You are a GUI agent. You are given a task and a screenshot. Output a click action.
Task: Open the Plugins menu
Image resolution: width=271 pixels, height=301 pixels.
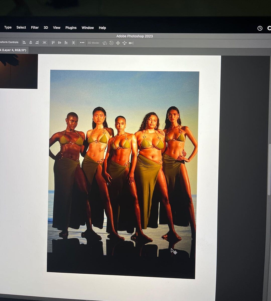71,28
